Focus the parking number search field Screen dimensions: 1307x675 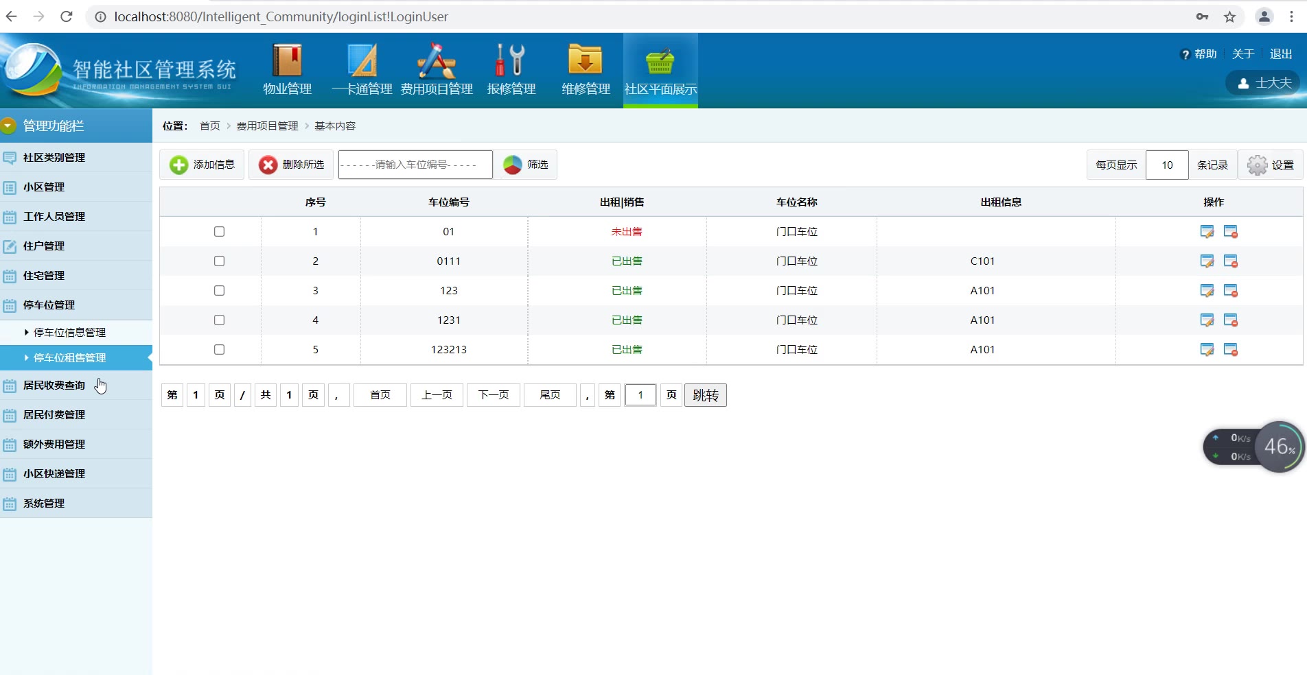pyautogui.click(x=415, y=165)
